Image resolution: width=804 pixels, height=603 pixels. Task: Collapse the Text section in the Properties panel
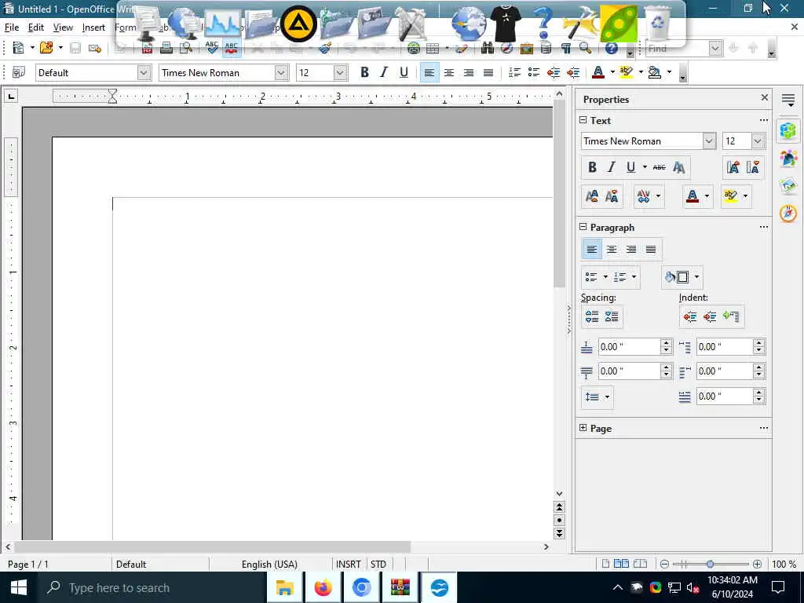pos(583,120)
